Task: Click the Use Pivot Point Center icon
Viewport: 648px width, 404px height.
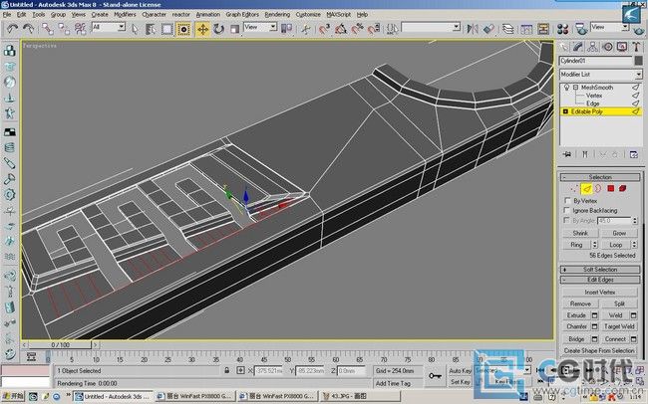Action: point(286,29)
